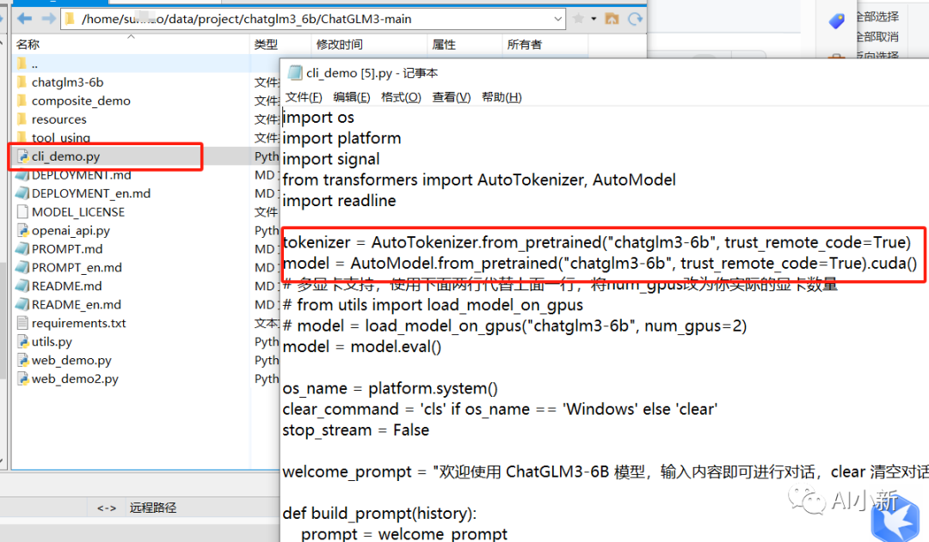Click the '<->' sync button at bottom
Screen dimensions: 929x542
tap(107, 508)
